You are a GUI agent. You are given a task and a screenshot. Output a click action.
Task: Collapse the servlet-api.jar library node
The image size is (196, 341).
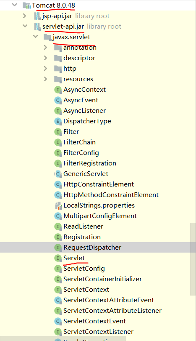coord(25,26)
